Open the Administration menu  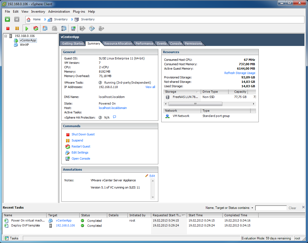(59, 12)
